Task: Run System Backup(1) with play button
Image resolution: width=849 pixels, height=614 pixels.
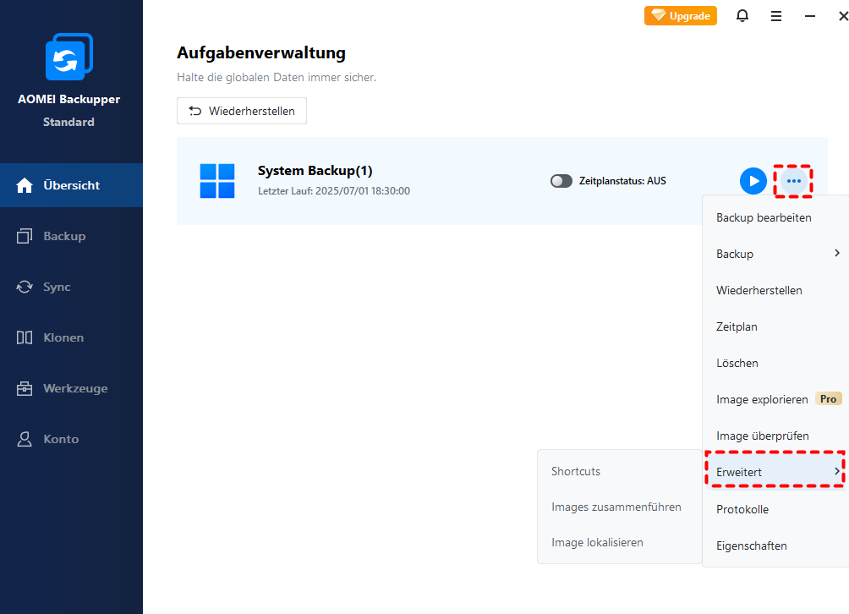Action: 753,181
